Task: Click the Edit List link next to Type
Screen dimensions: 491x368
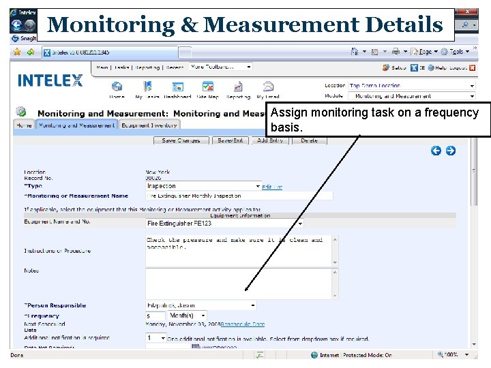Action: tap(272, 187)
